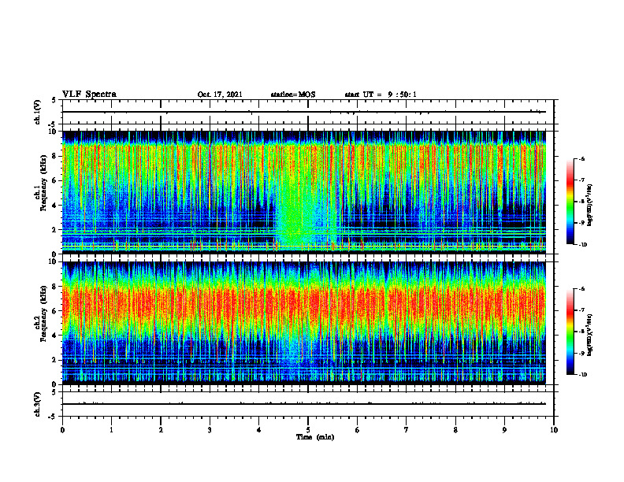Image resolution: width=624 pixels, height=482 pixels.
Task: Click the date text "Oct. 17, 2021"
Action: click(x=220, y=95)
